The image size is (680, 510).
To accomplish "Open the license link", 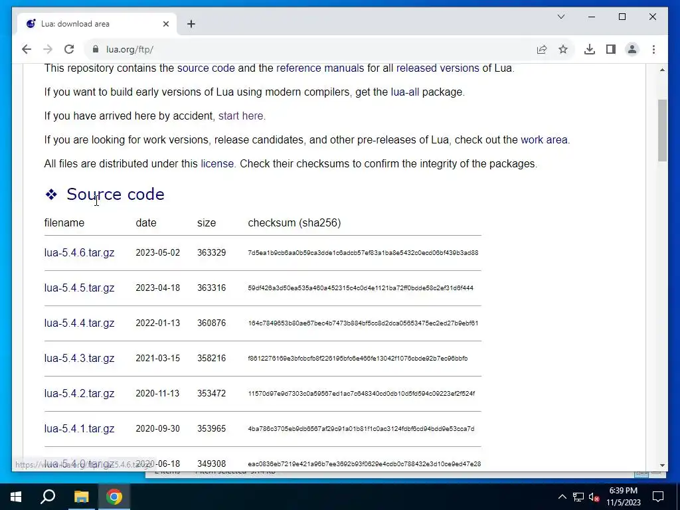I will [x=217, y=163].
